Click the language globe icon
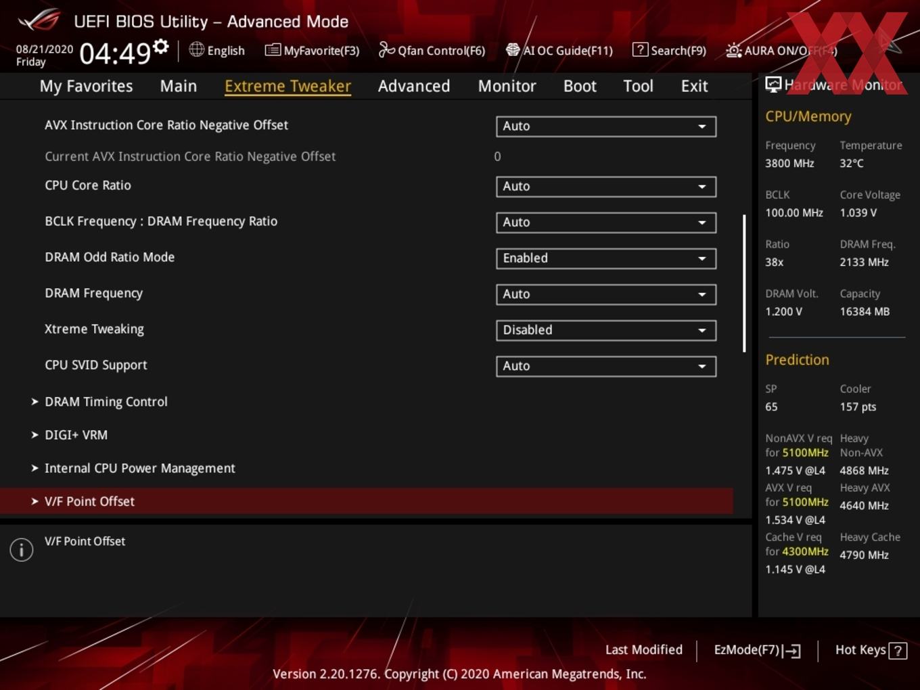Screen dimensions: 920x690 click(196, 49)
